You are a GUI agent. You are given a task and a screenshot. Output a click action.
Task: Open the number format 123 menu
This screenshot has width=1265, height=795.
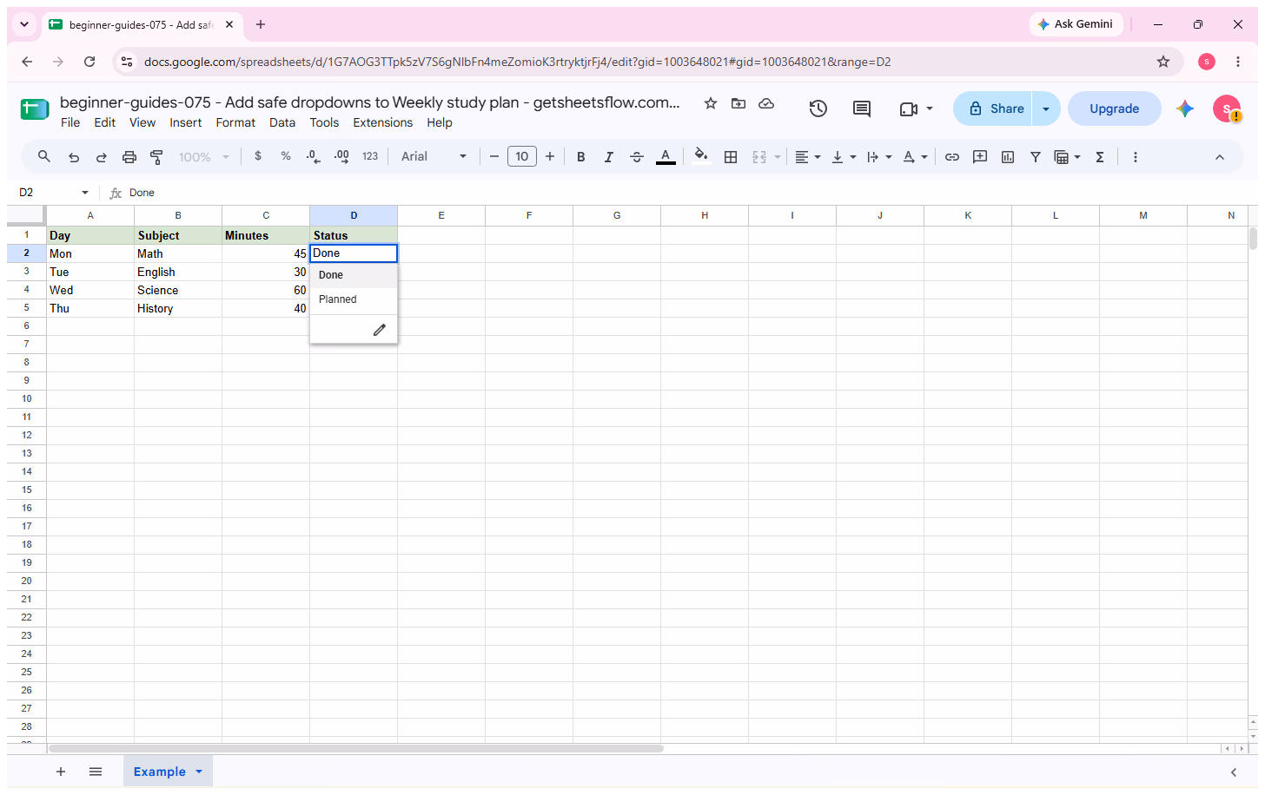(x=370, y=156)
